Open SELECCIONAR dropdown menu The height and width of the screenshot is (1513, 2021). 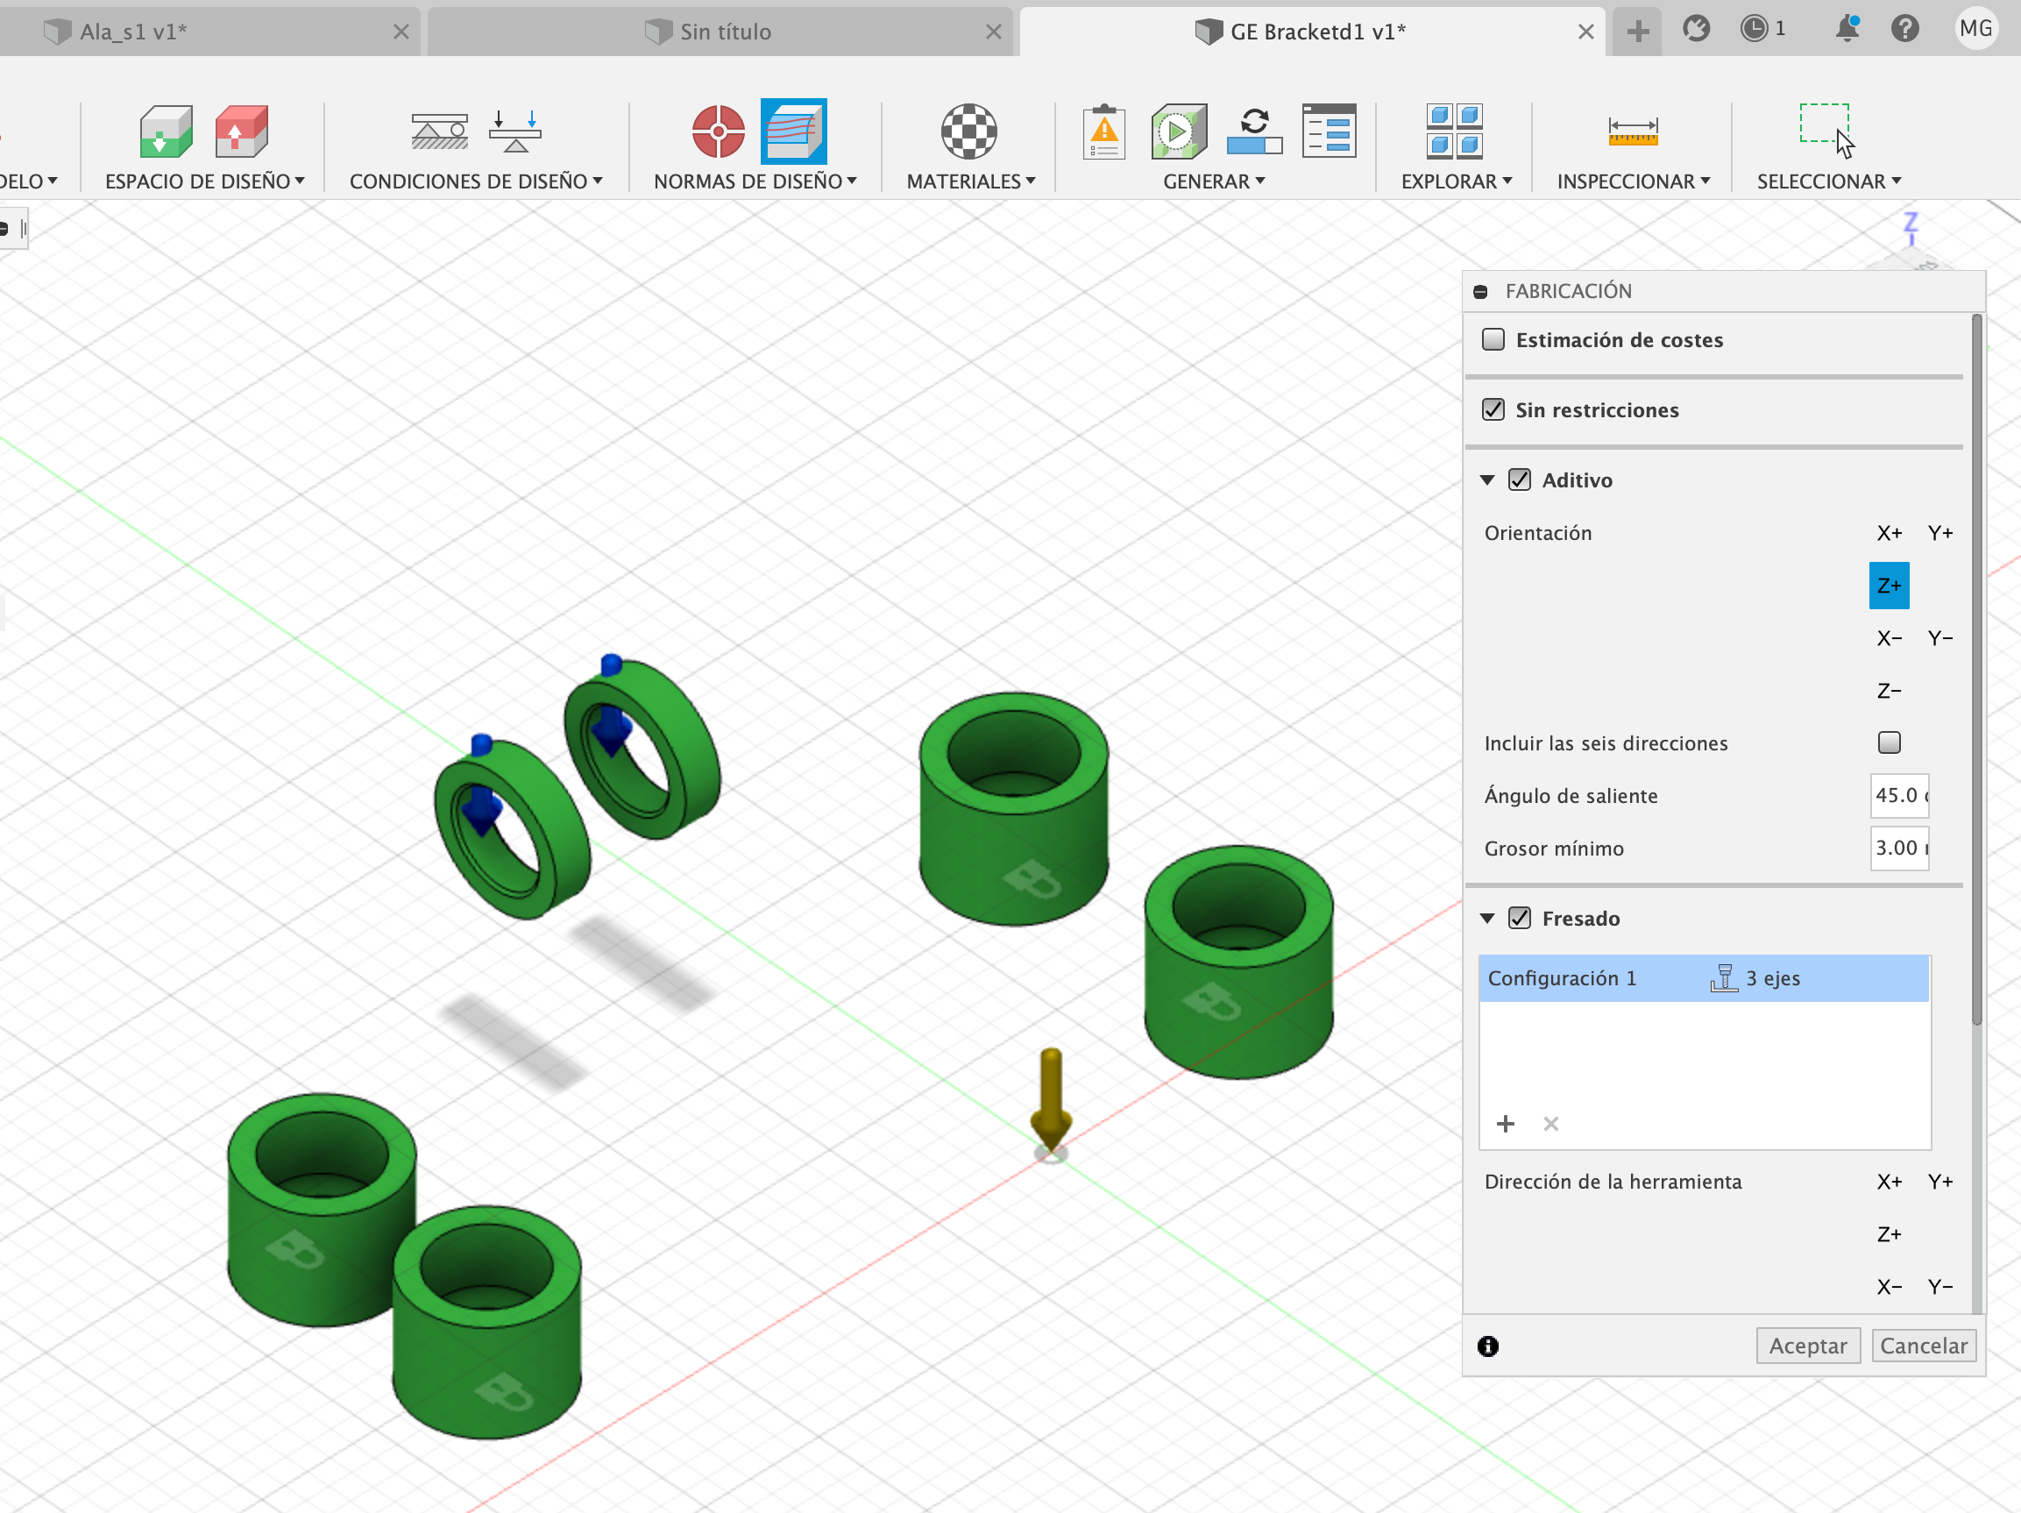click(1829, 181)
